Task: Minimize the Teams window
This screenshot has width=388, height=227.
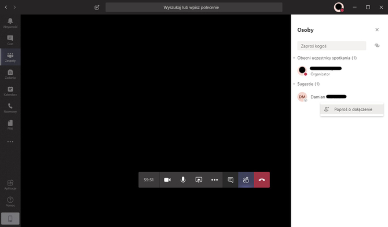Action: [354, 8]
